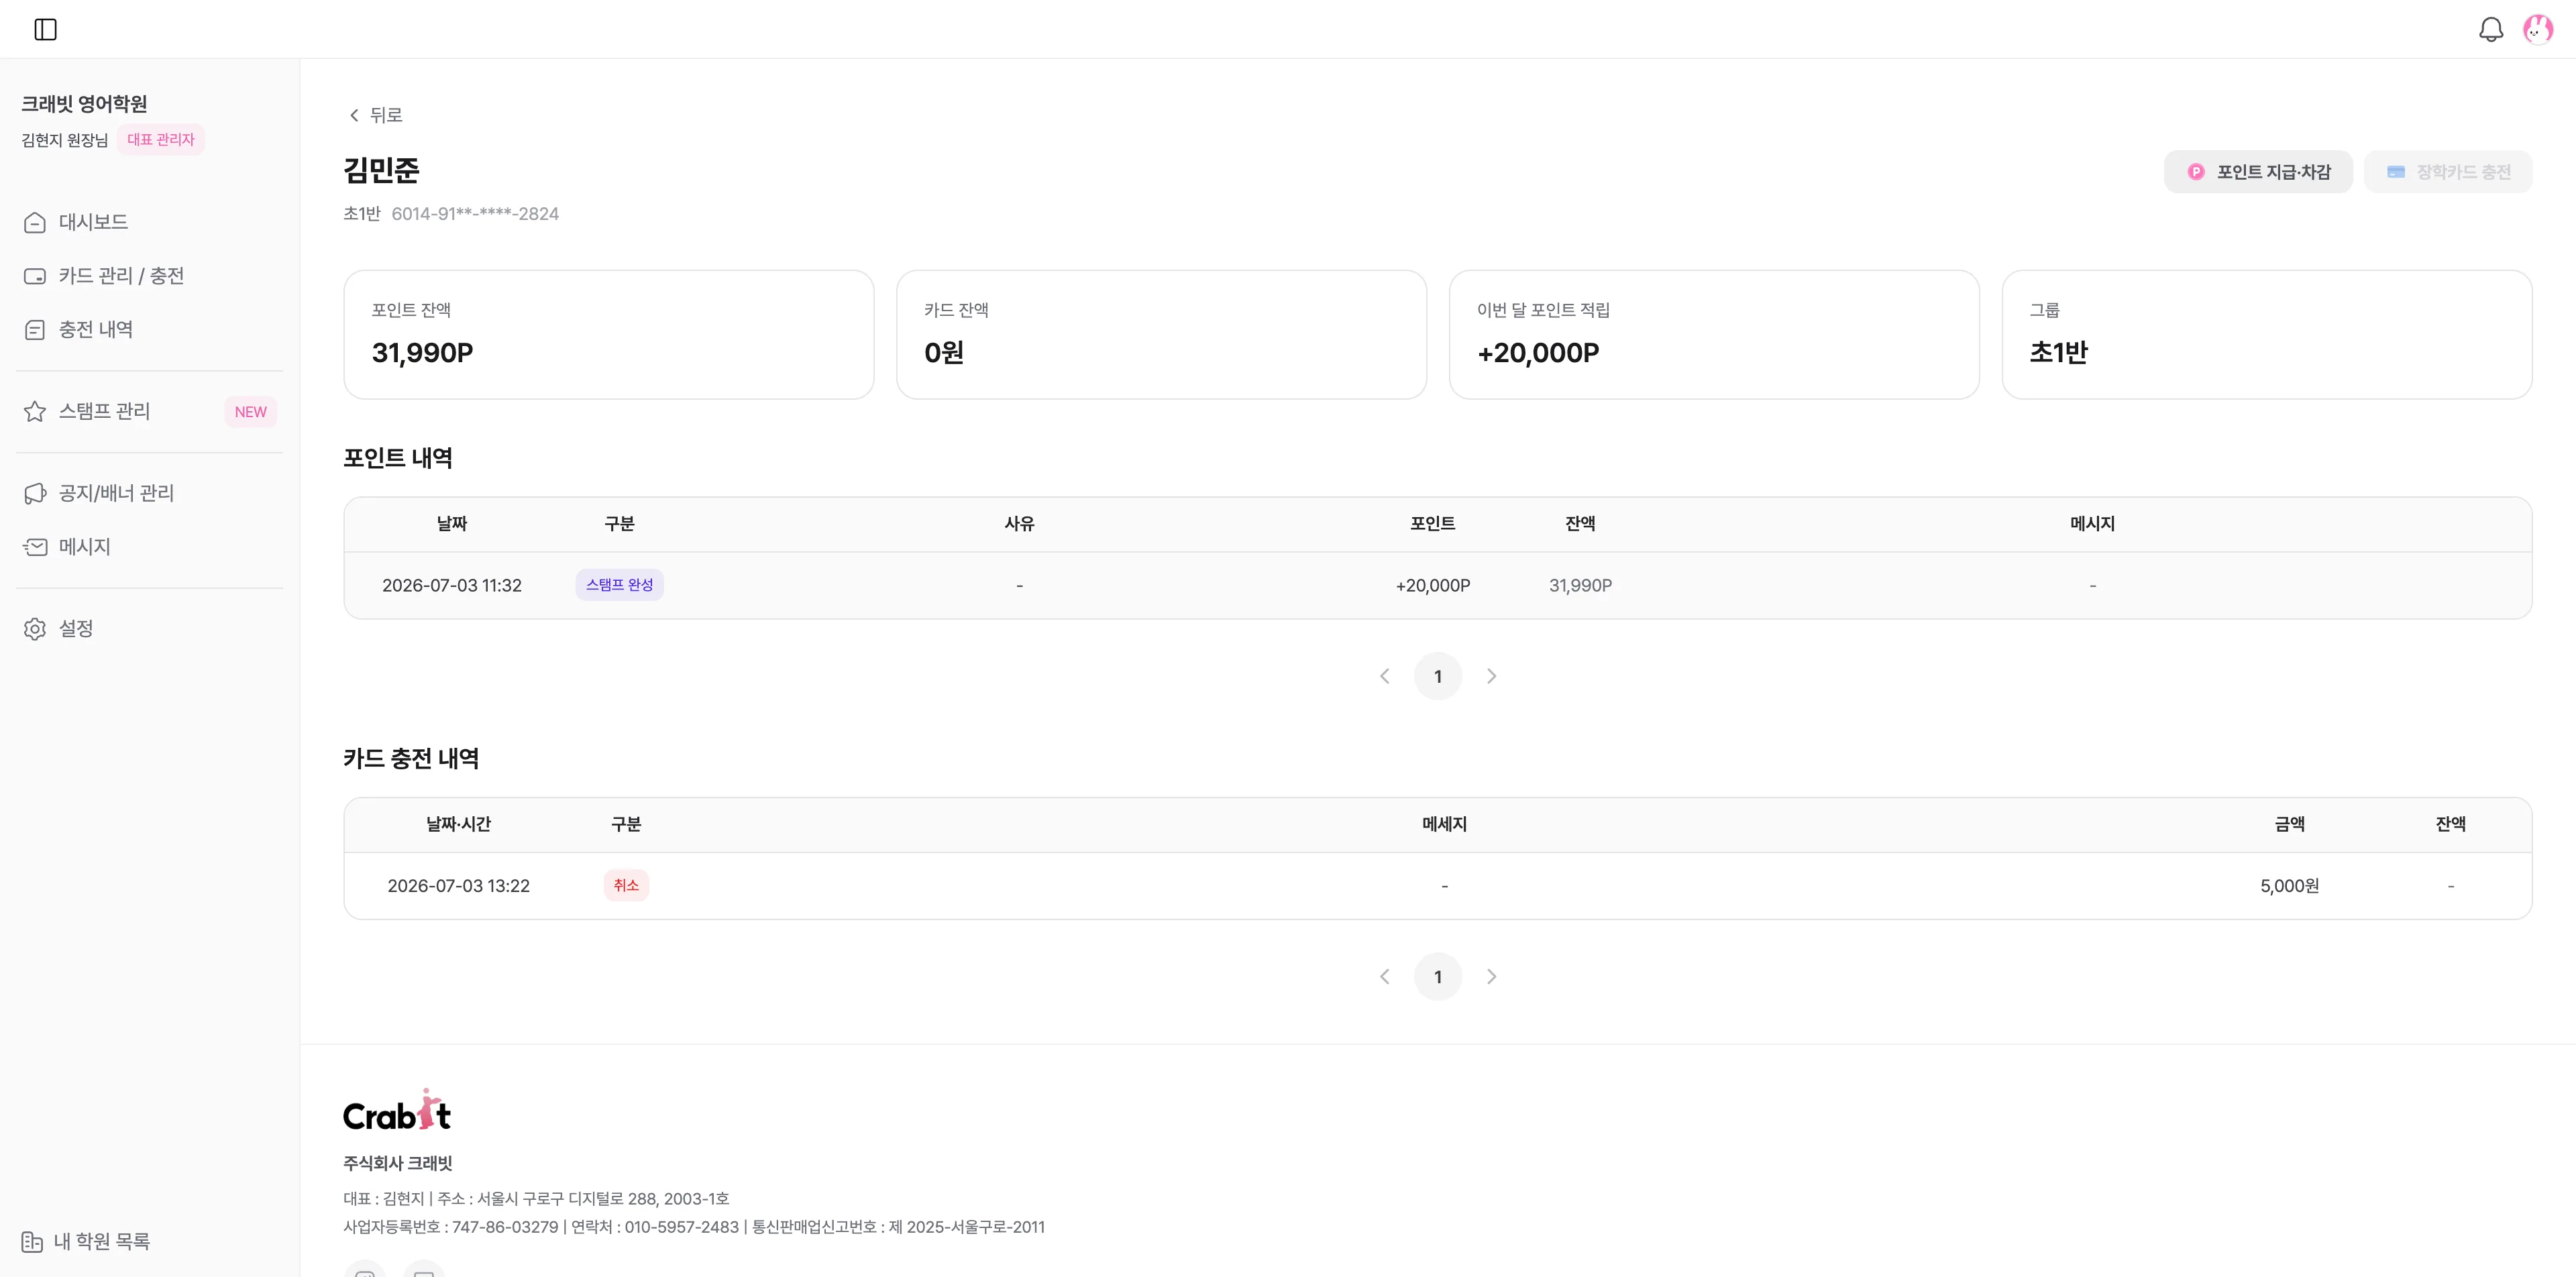Viewport: 2576px width, 1277px height.
Task: Go to previous page of 카드 충전 내역
Action: pos(1384,976)
